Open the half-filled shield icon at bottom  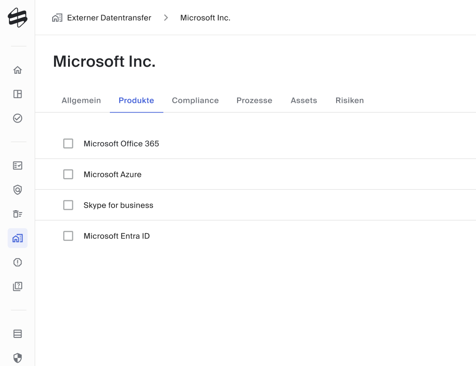(x=18, y=358)
